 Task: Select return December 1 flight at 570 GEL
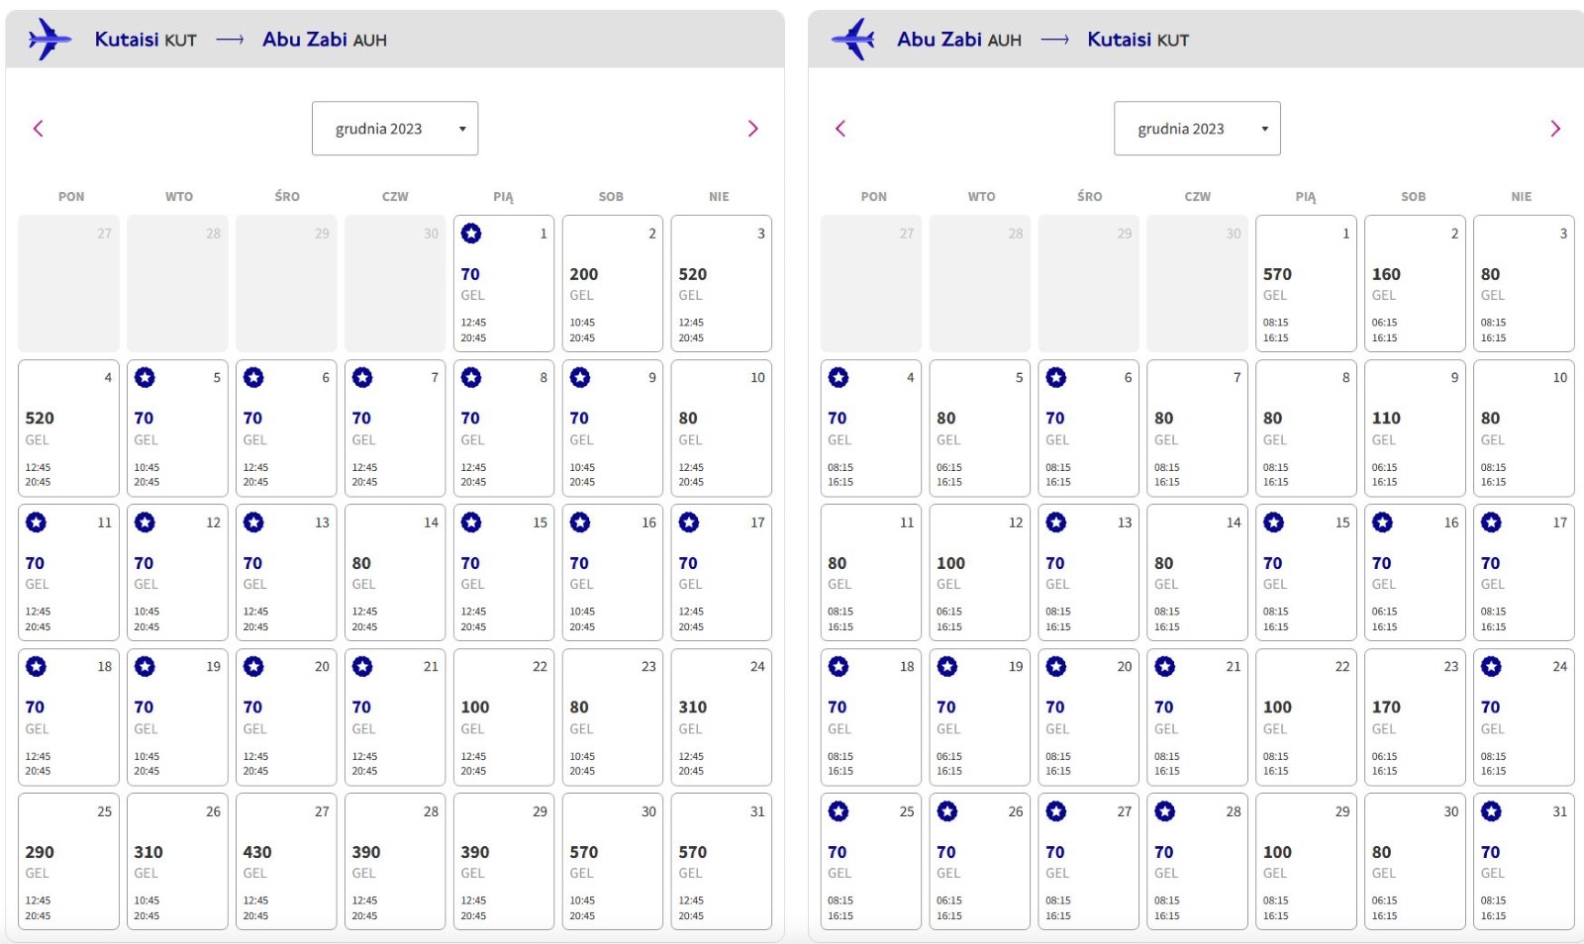pyautogui.click(x=1306, y=284)
